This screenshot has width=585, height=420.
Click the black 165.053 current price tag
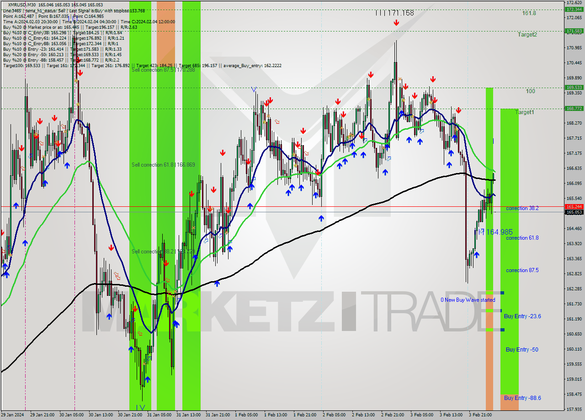574,212
